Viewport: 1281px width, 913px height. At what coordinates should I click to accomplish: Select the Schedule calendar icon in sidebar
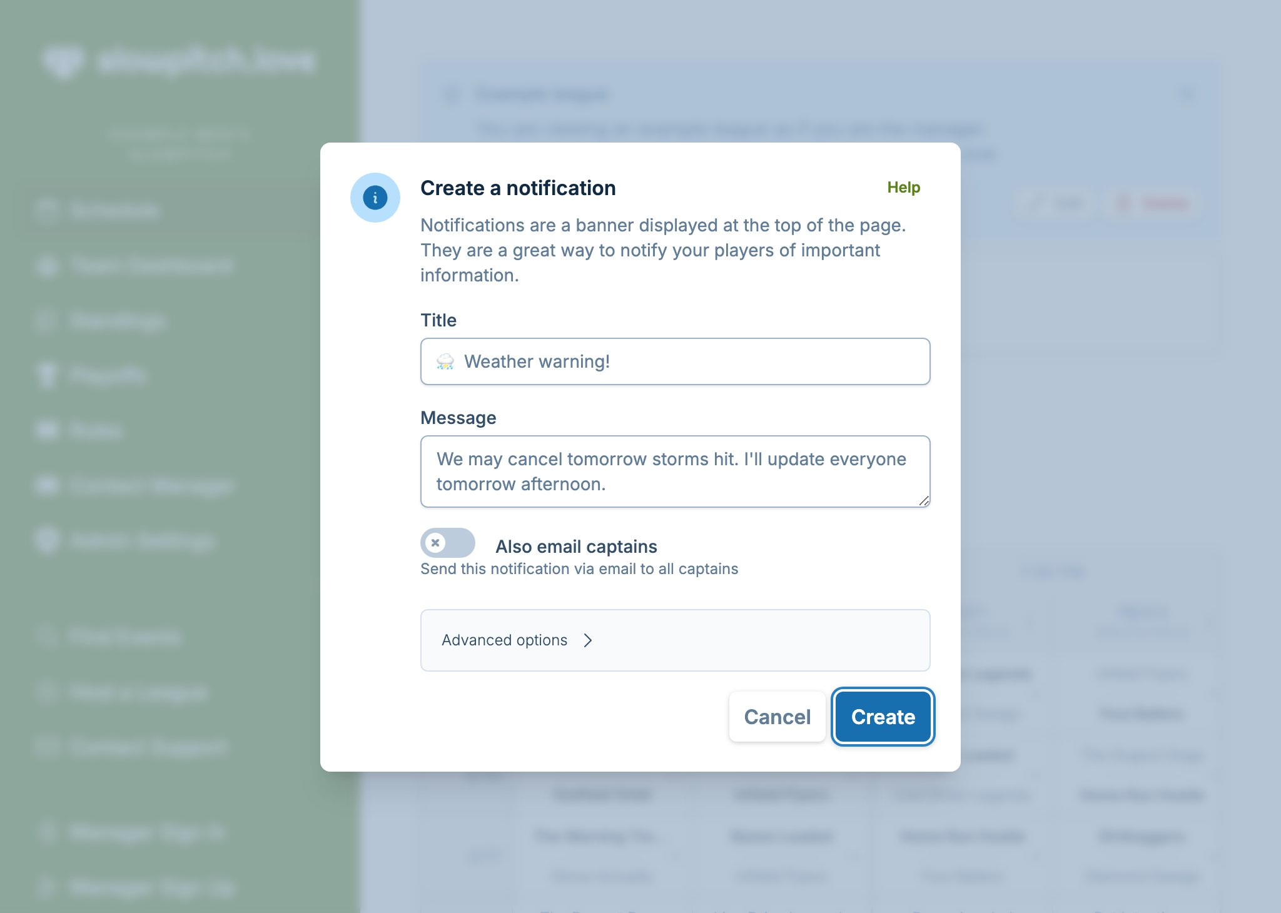pos(47,211)
